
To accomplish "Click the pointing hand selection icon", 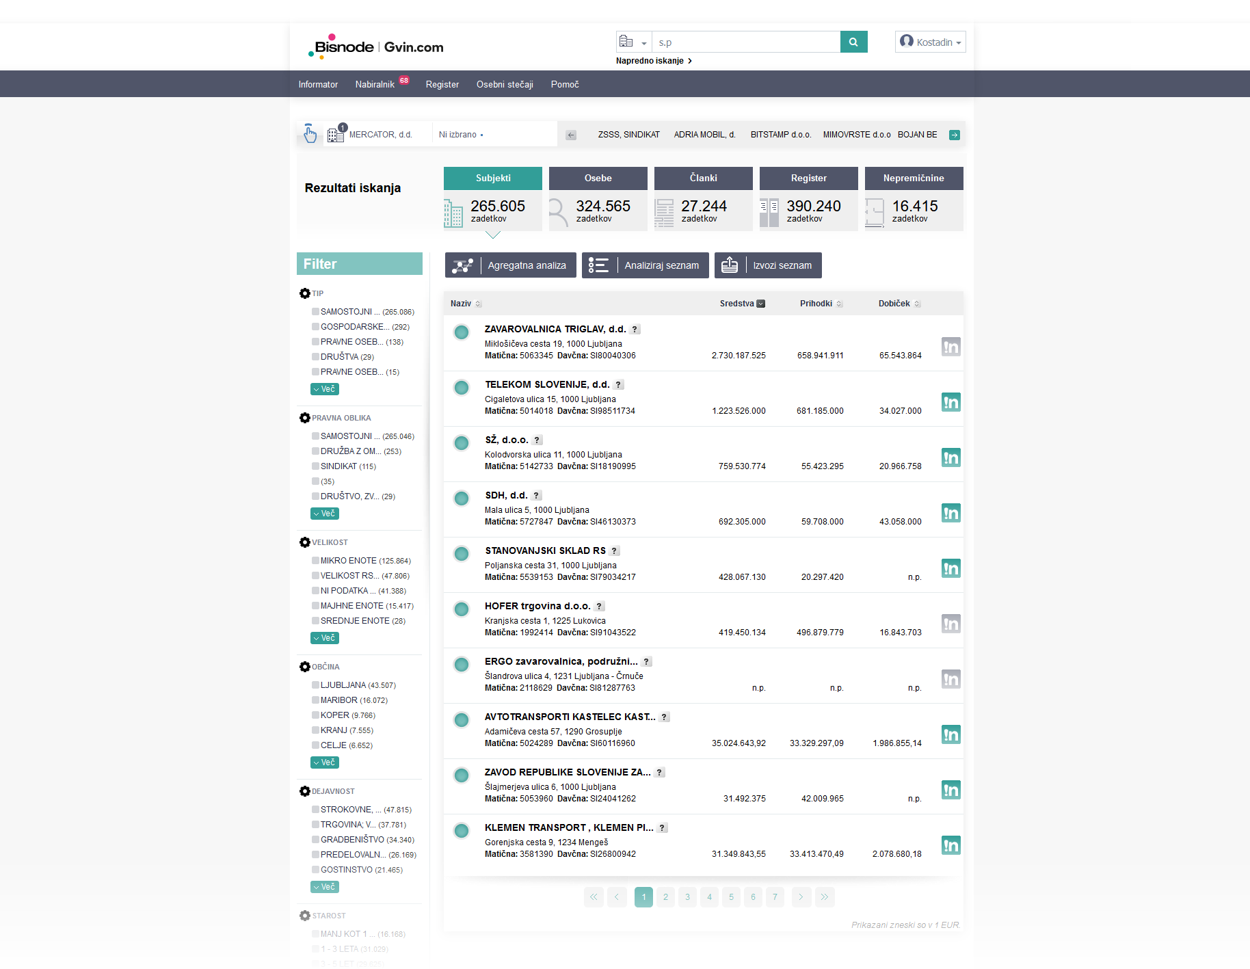I will (x=310, y=133).
